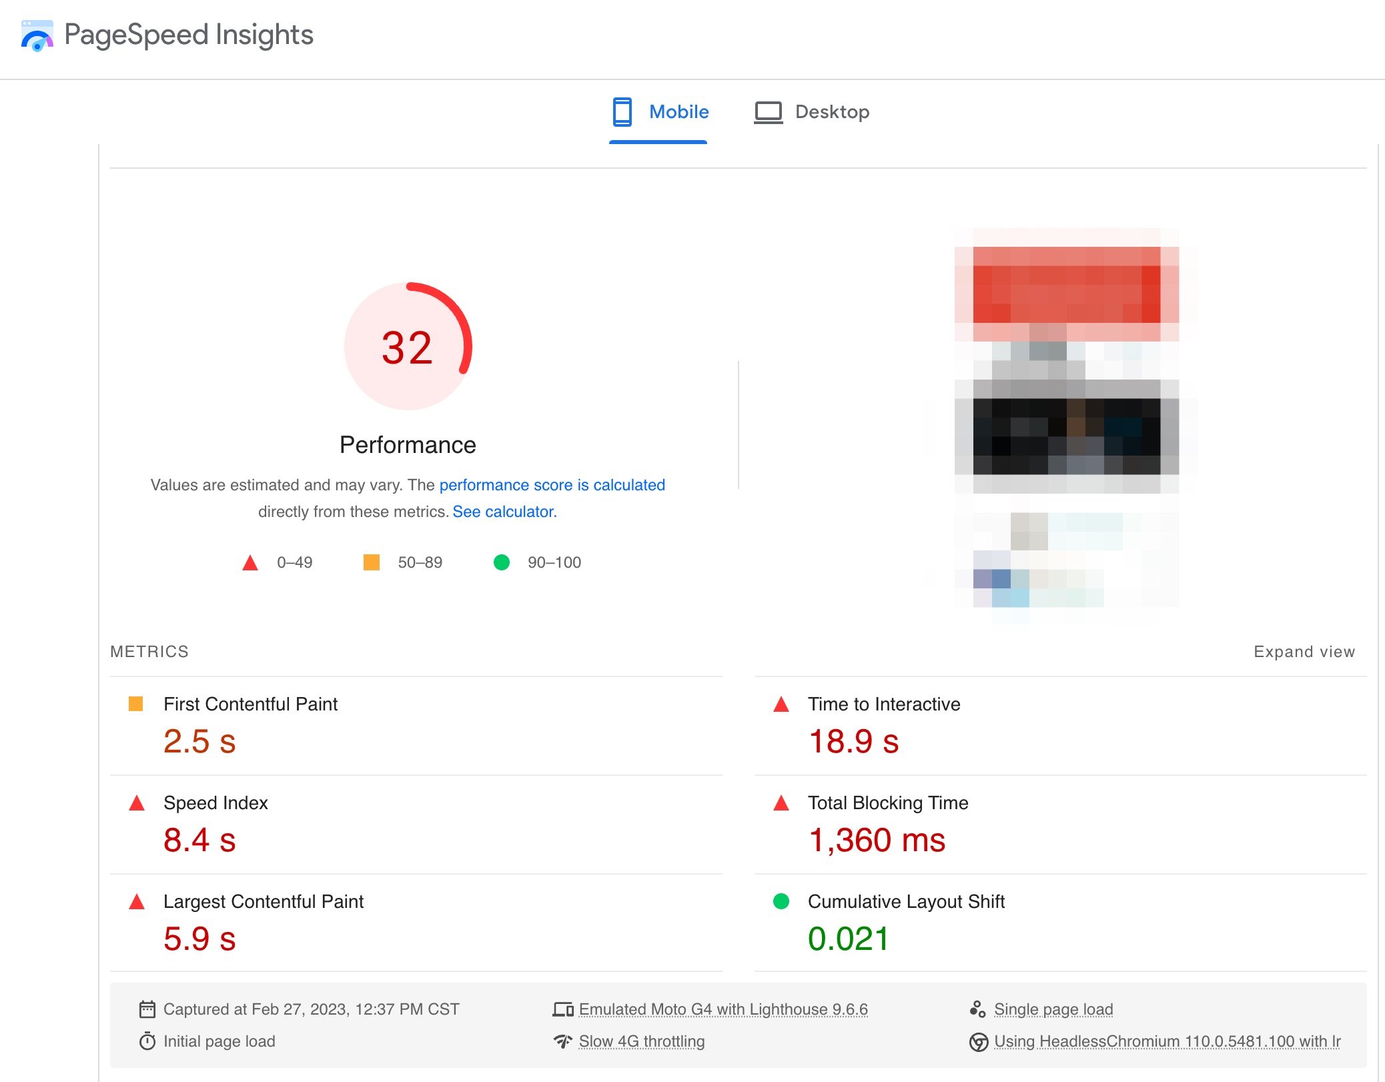1385x1082 pixels.
Task: Click the 8.4 s value
Action: (x=199, y=840)
